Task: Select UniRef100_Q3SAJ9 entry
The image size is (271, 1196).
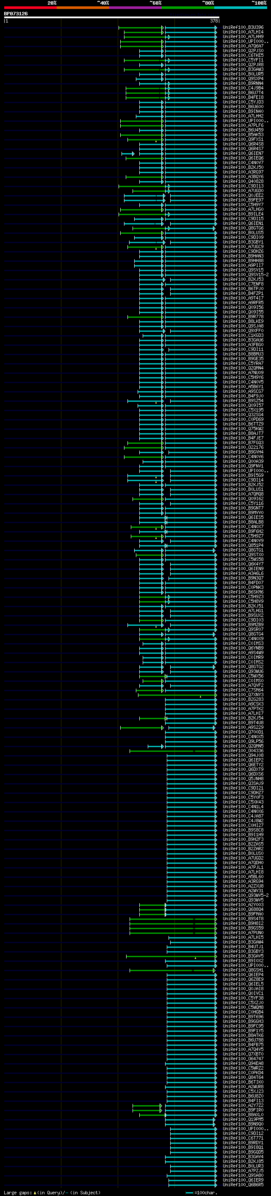Action: point(243,783)
